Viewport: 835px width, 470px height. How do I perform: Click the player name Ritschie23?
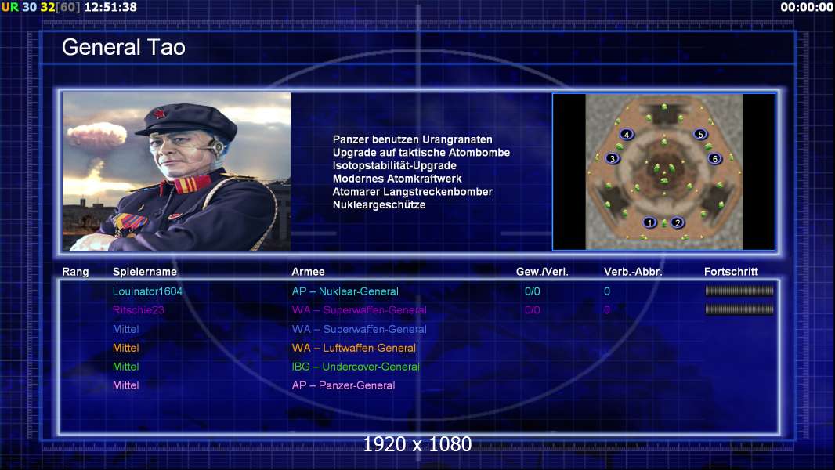point(139,309)
